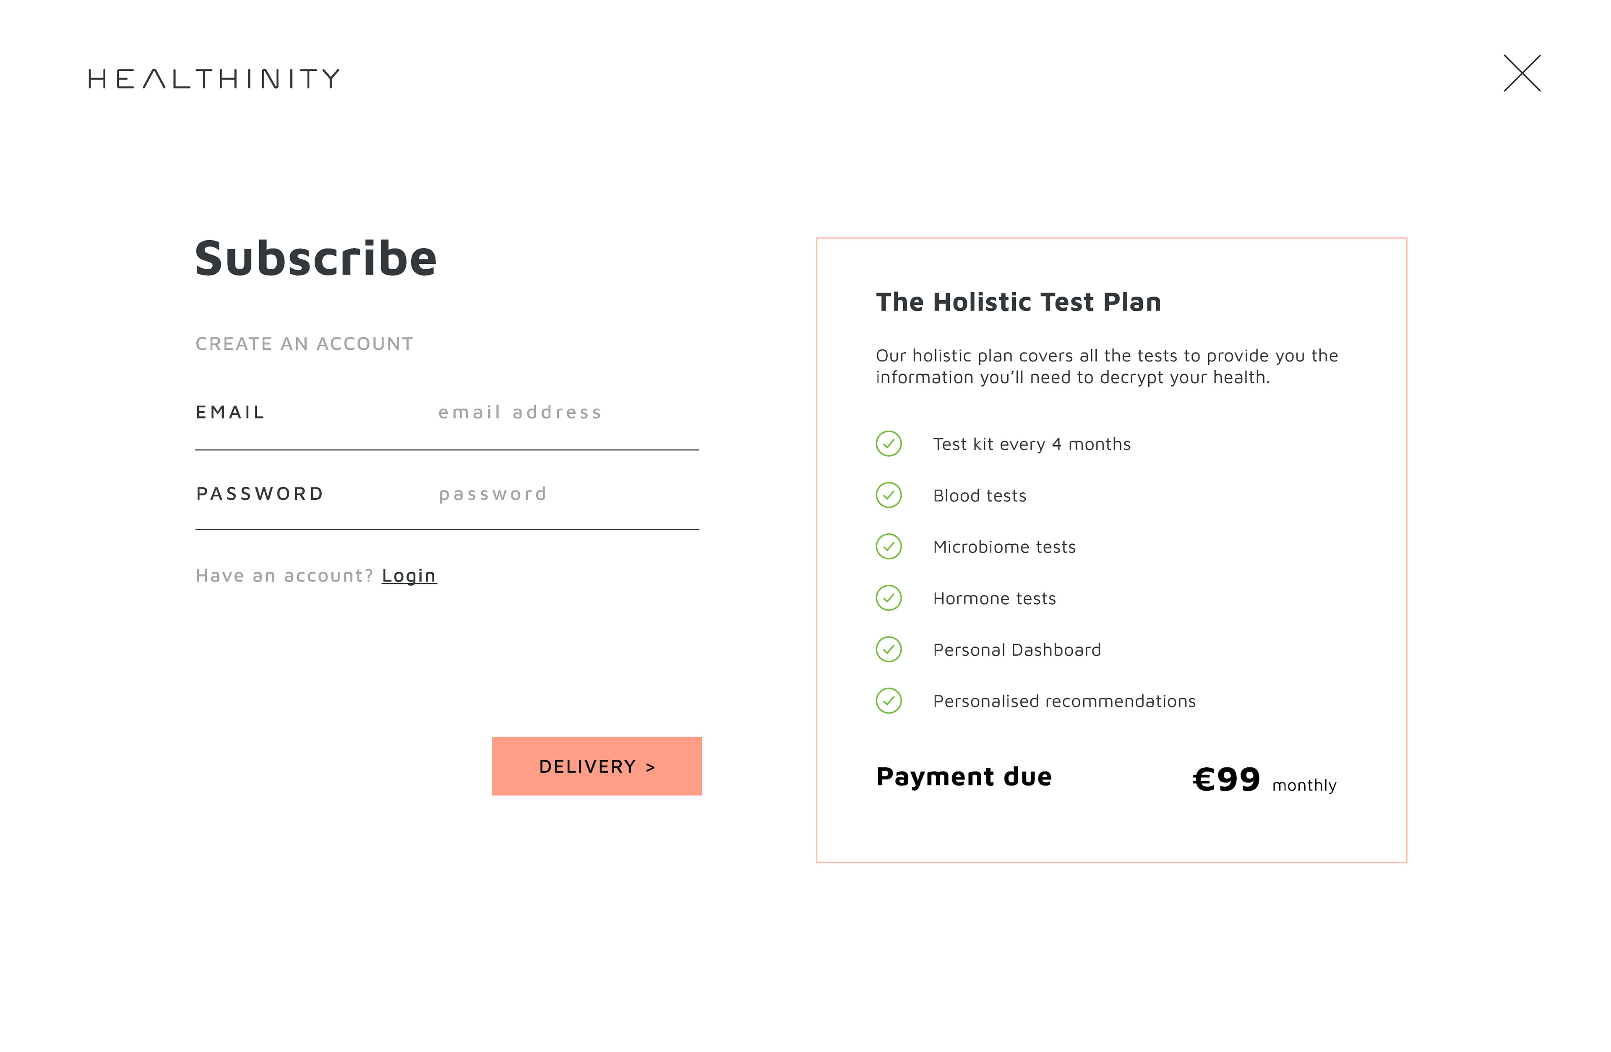
Task: Click the Payment due label
Action: (x=964, y=777)
